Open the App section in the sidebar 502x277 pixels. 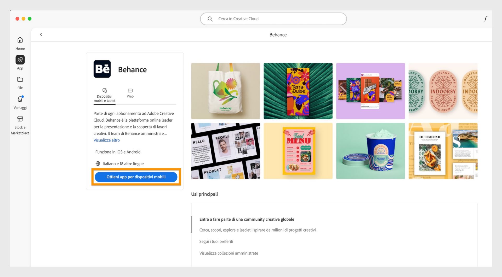tap(20, 60)
